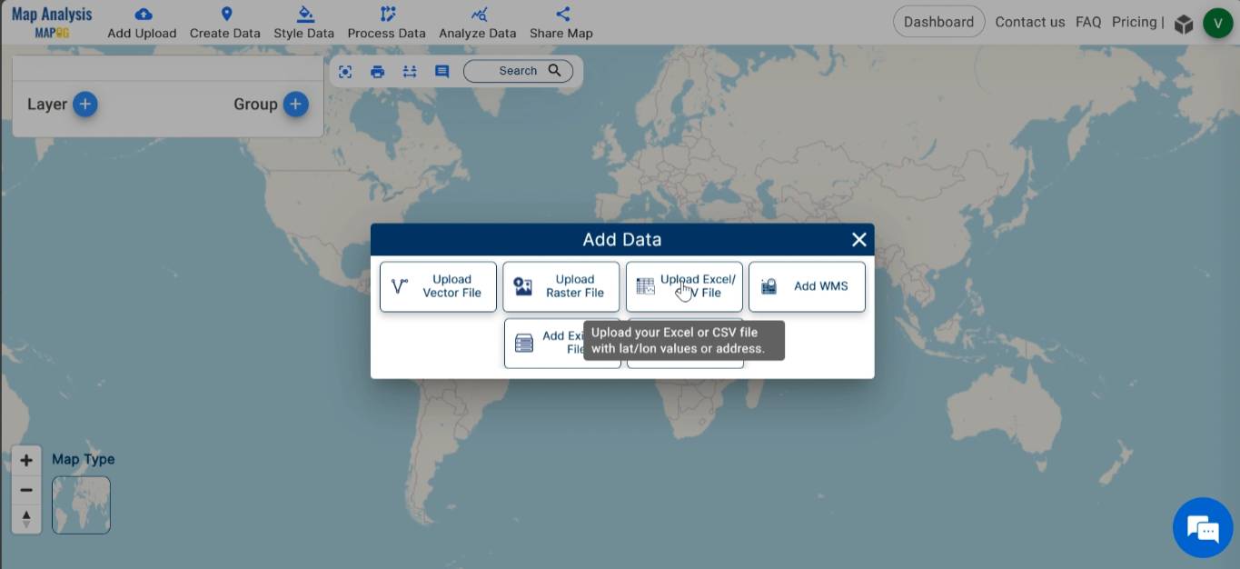
Task: Choose Upload Excel/CSV File option
Action: 684,286
